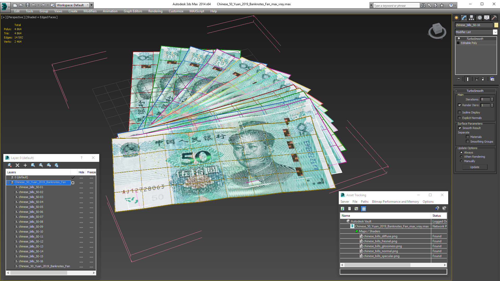Open the Graph Editors menu
Image resolution: width=500 pixels, height=281 pixels.
[133, 11]
